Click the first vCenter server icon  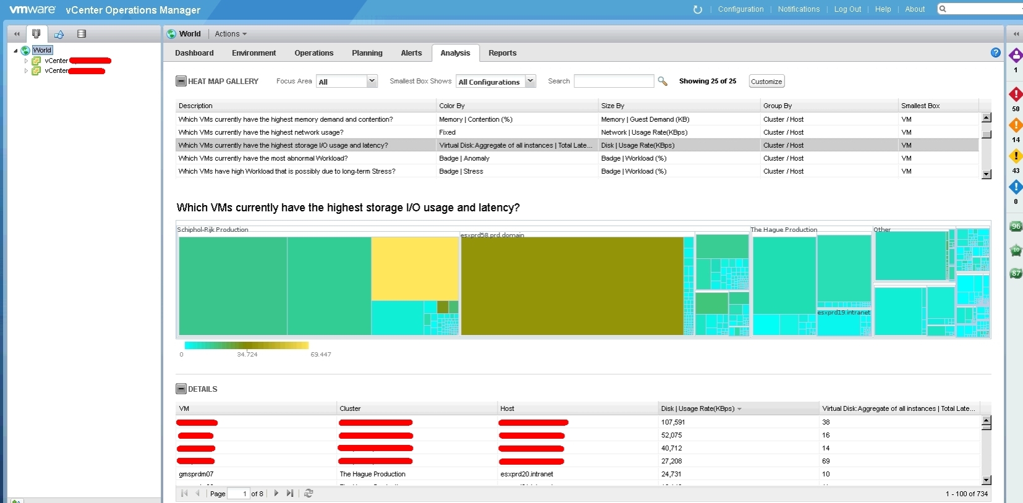click(x=36, y=61)
